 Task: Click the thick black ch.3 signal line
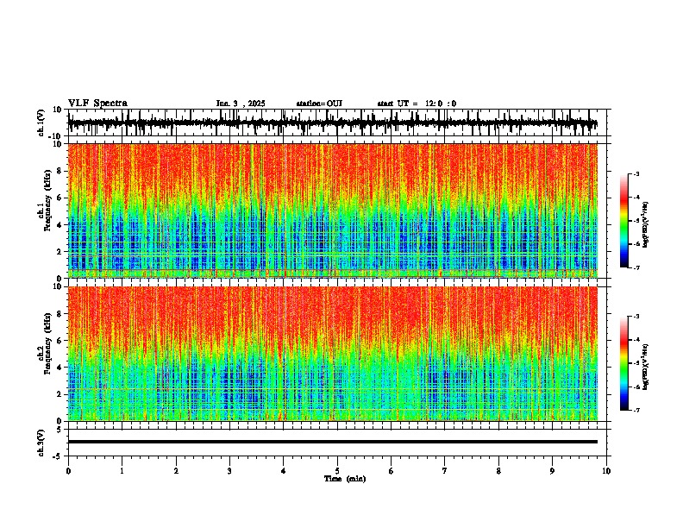333,442
